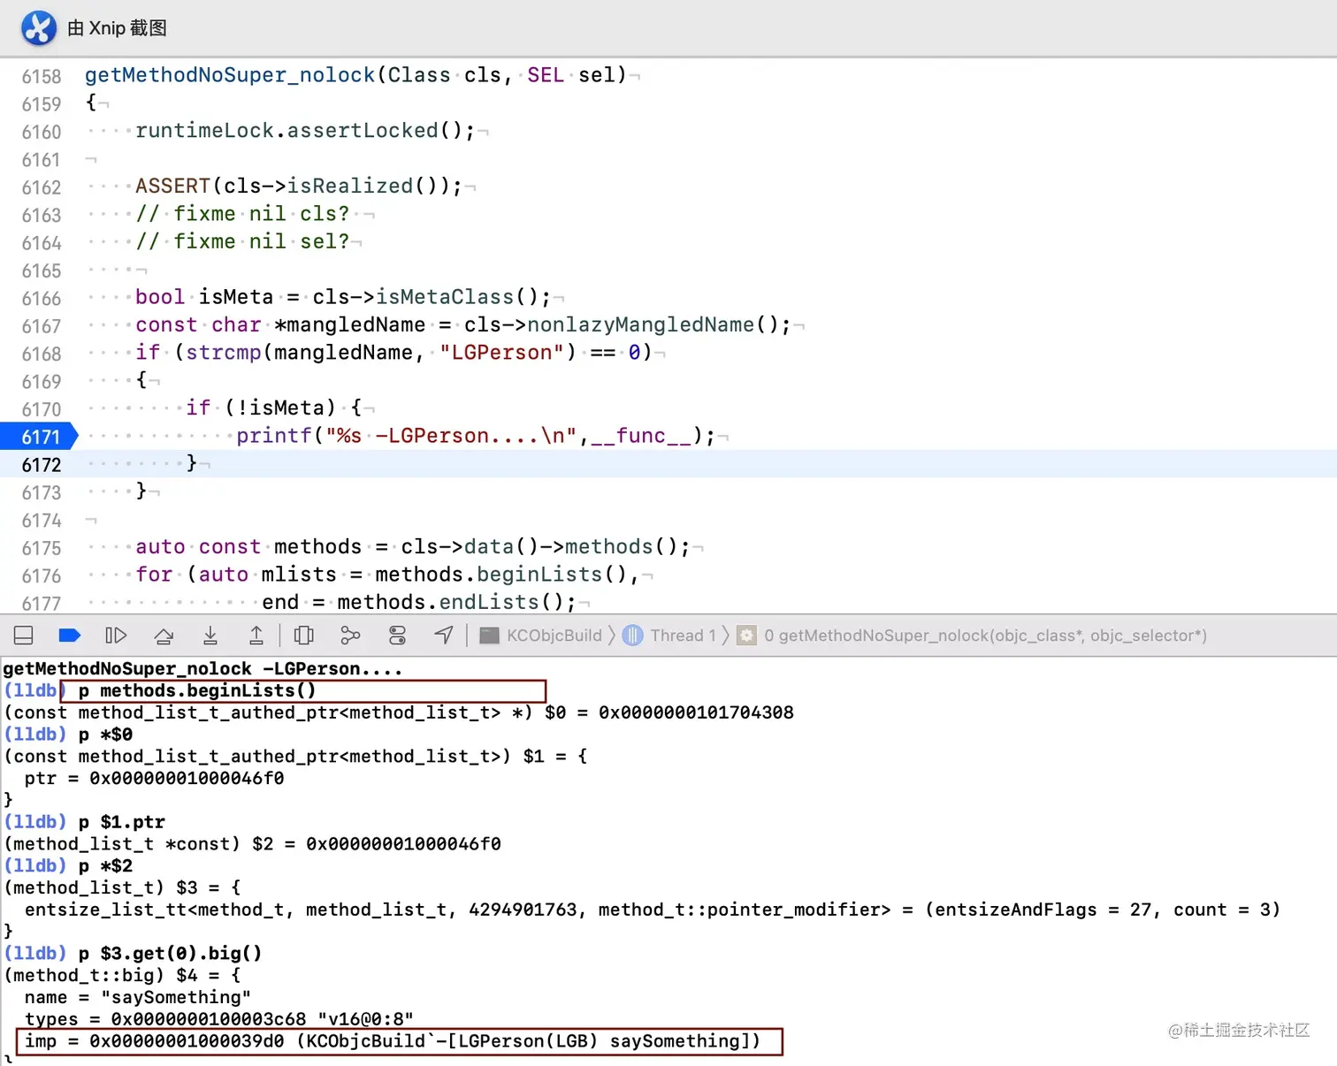The image size is (1337, 1066).
Task: Click the Xnip app icon in the title bar
Action: coord(38,27)
